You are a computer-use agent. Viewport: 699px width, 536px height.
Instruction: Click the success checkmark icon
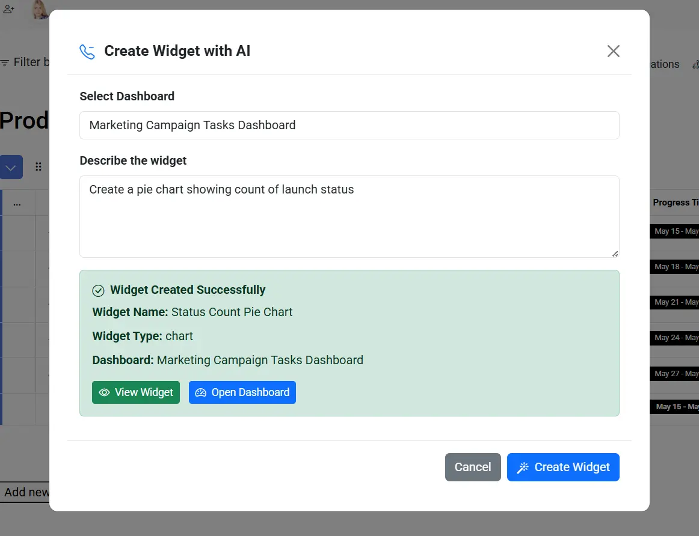click(98, 291)
